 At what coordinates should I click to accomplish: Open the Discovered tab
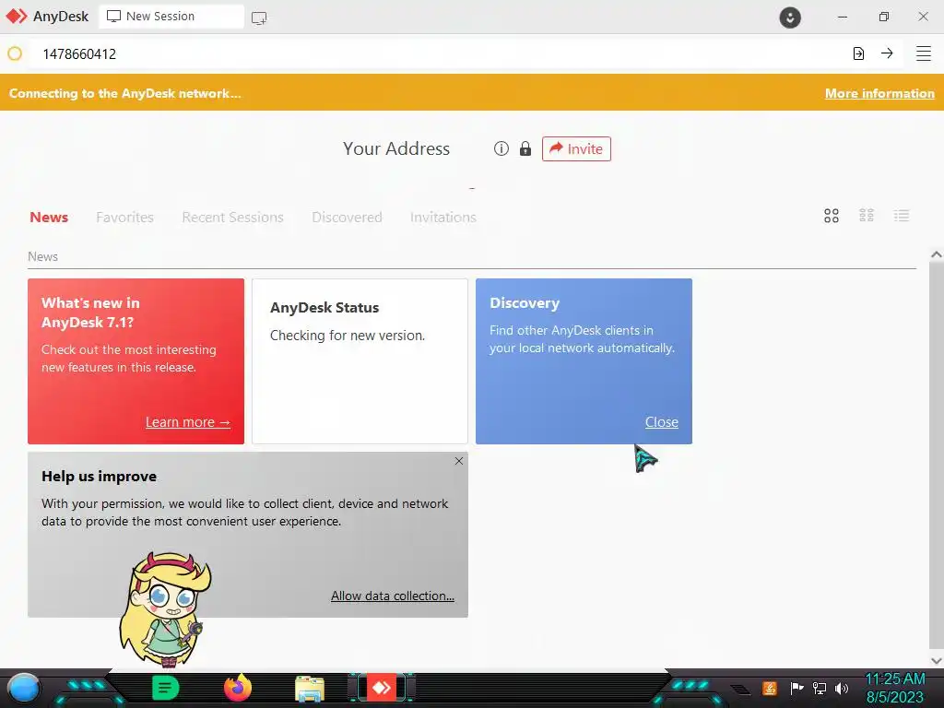347,218
